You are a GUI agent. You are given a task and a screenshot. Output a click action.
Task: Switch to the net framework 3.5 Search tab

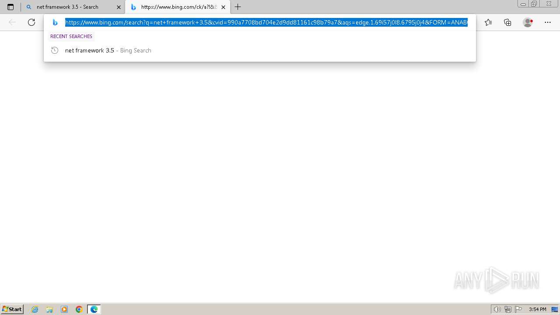[73, 7]
